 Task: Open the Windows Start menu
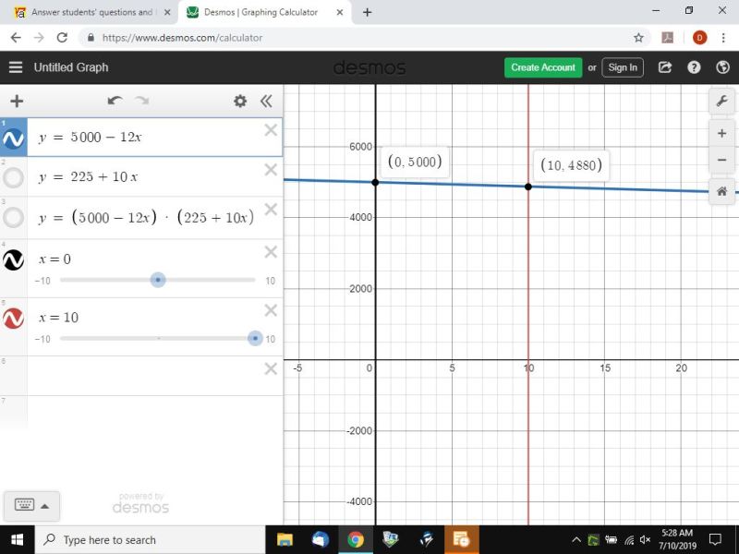tap(17, 540)
